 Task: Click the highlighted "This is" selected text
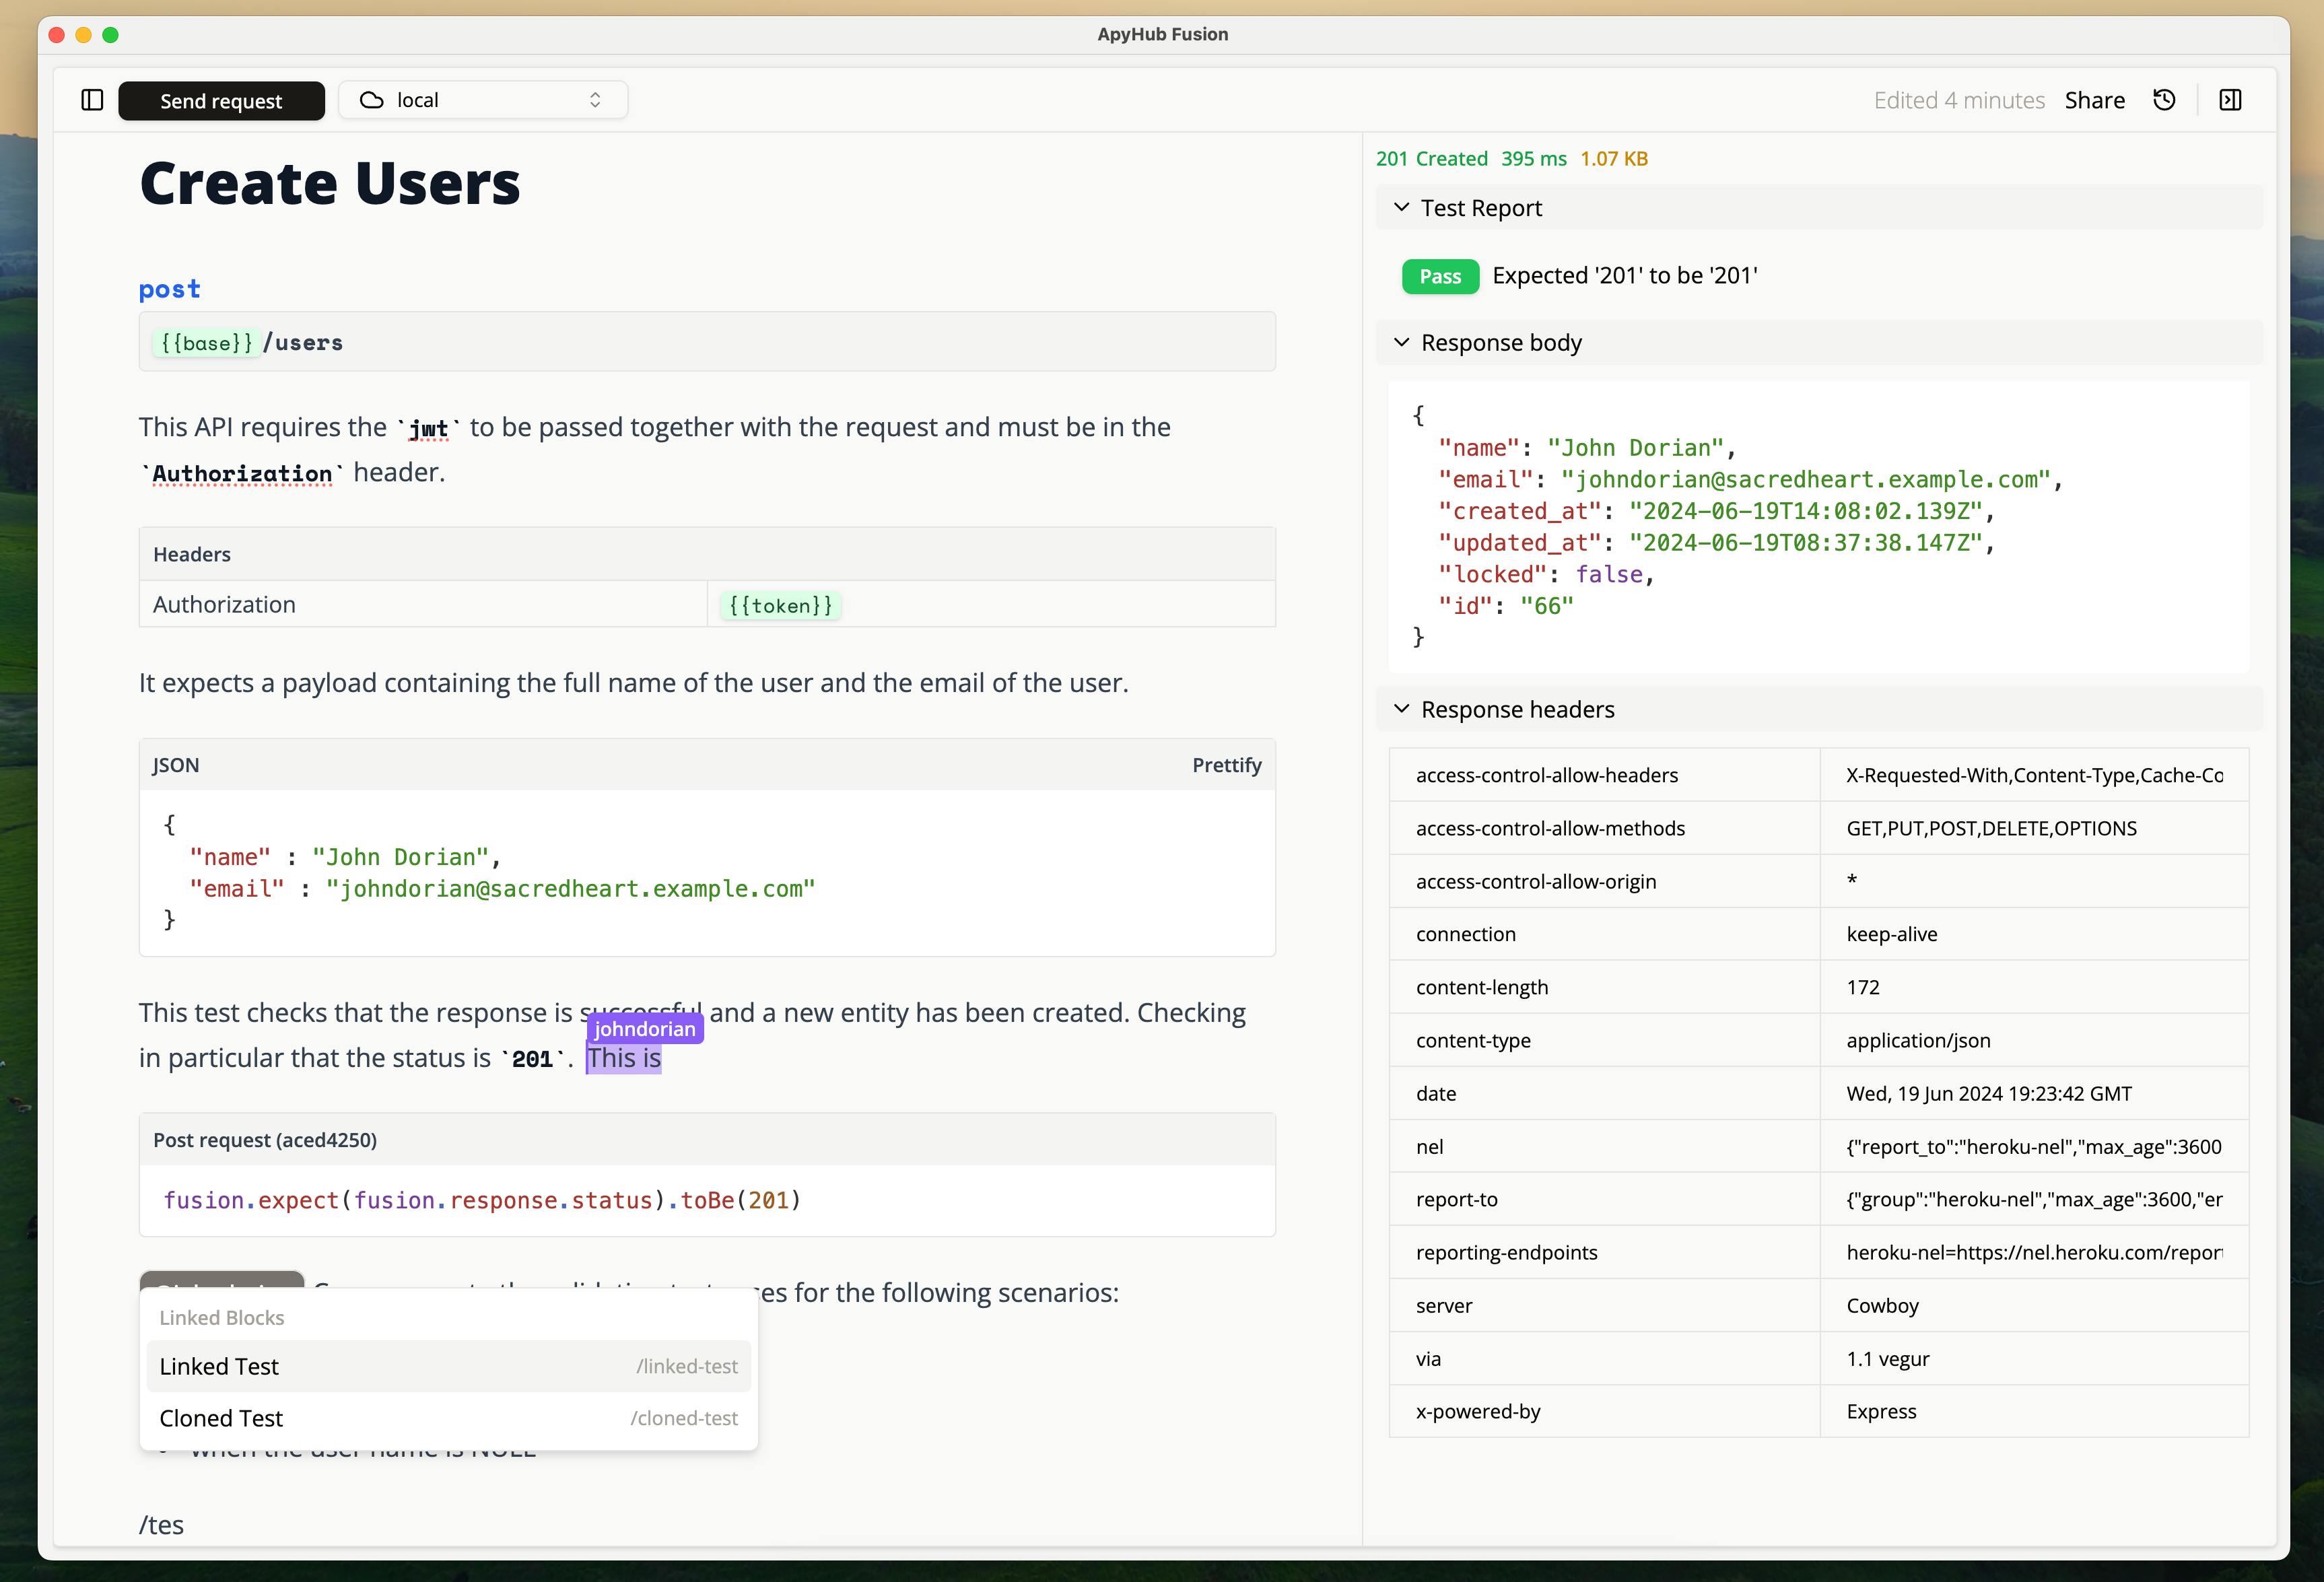tap(624, 1058)
